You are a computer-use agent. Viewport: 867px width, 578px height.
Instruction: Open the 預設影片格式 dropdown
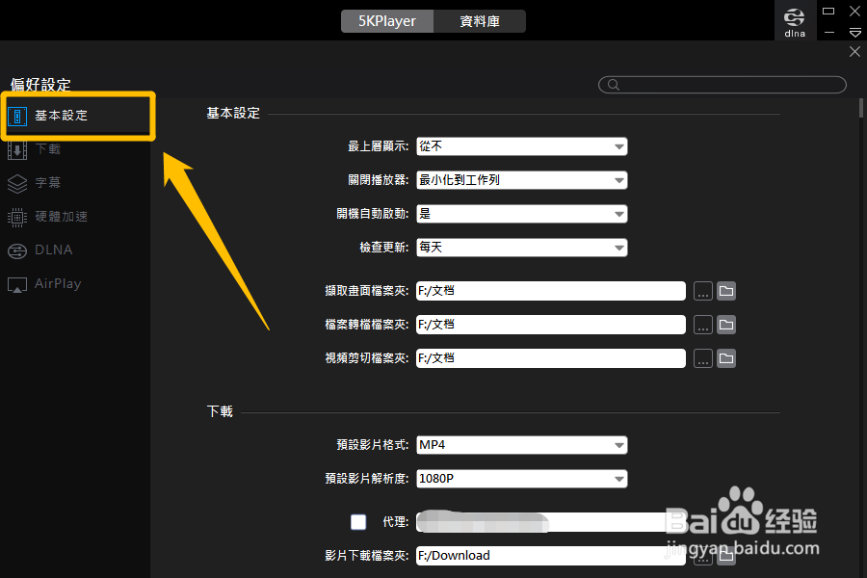point(521,445)
